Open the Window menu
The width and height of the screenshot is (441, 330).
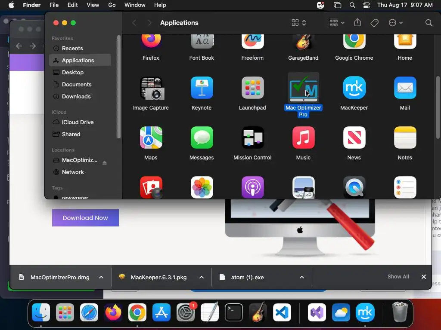point(135,5)
